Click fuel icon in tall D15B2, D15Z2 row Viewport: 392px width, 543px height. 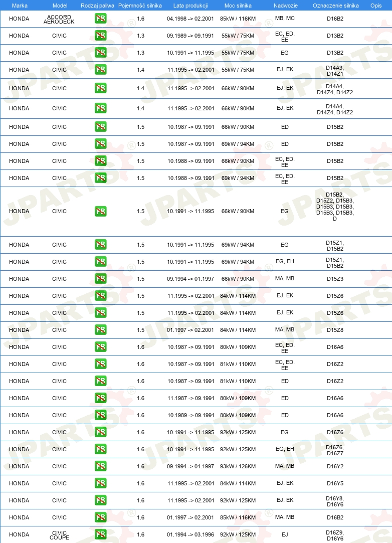pyautogui.click(x=100, y=211)
